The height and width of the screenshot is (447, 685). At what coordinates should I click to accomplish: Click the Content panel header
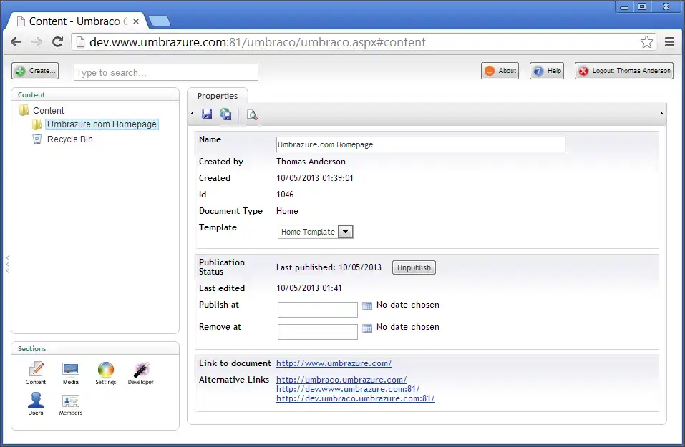coord(95,94)
